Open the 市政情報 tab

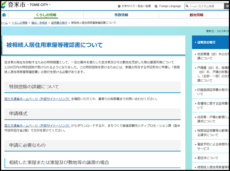pyautogui.click(x=121, y=15)
